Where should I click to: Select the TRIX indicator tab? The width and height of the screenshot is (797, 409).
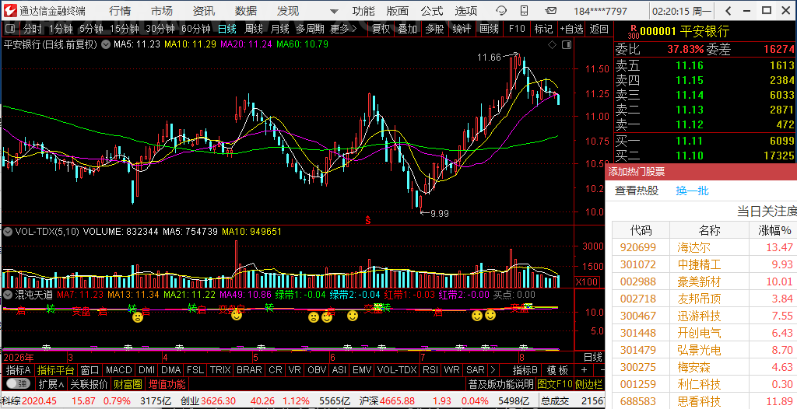(x=220, y=370)
